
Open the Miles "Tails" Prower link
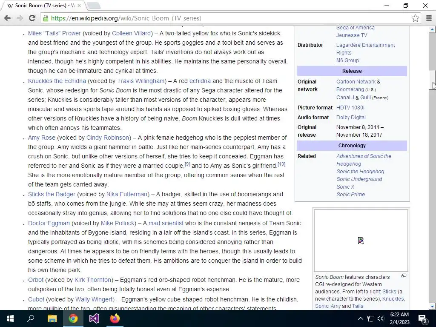pyautogui.click(x=54, y=33)
